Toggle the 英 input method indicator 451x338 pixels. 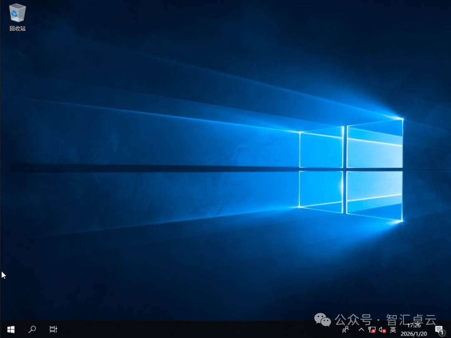point(393,330)
